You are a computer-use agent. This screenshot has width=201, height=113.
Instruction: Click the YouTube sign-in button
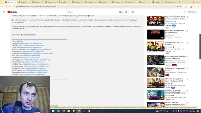192,12
